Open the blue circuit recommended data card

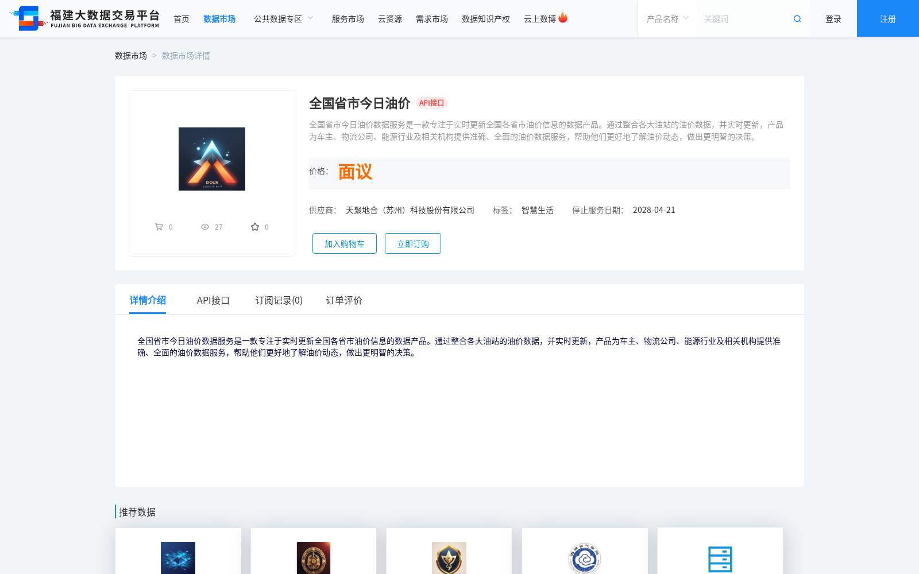pos(178,558)
